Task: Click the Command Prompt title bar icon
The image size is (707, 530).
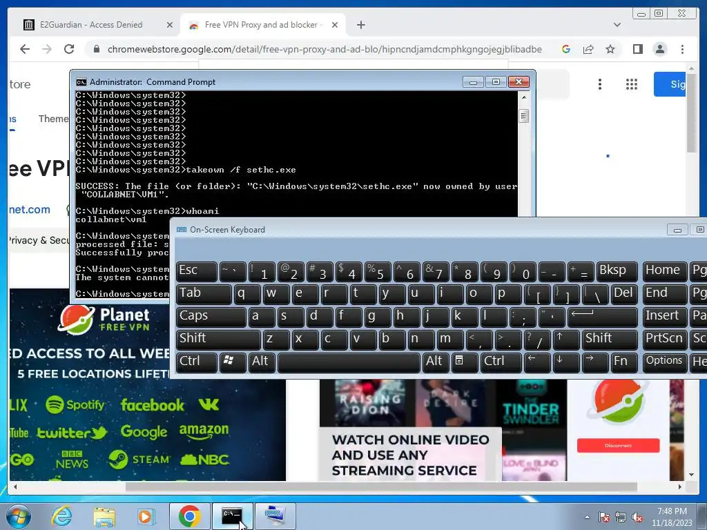Action: 81,82
